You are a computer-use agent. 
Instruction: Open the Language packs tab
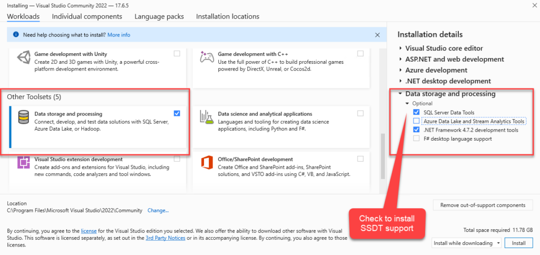pos(159,16)
